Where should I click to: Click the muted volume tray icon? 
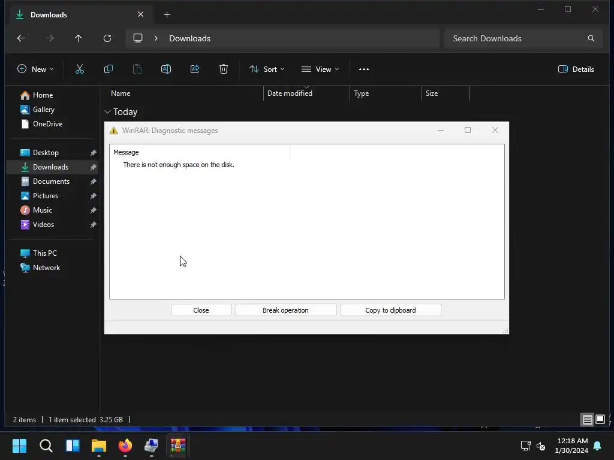pyautogui.click(x=541, y=446)
